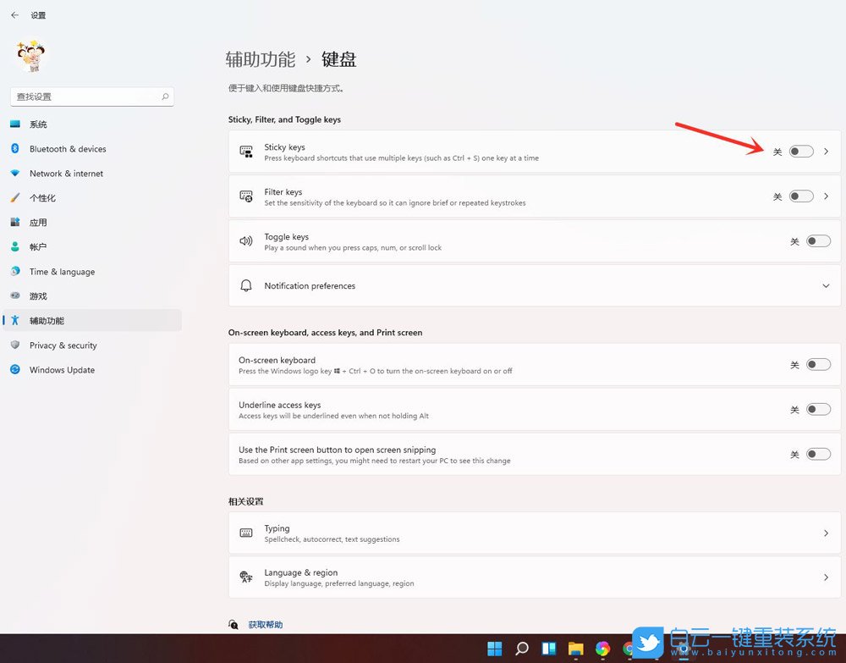
Task: Open the Windows Start menu
Action: coord(495,649)
